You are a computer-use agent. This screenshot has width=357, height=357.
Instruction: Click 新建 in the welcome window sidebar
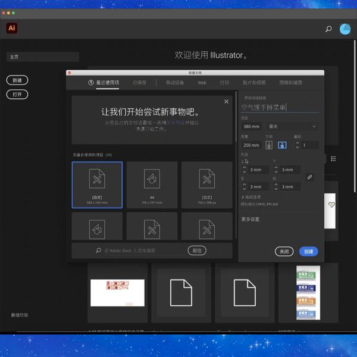[17, 80]
